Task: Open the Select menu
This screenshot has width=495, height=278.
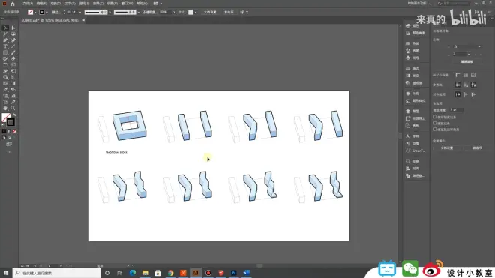Action: 84,4
